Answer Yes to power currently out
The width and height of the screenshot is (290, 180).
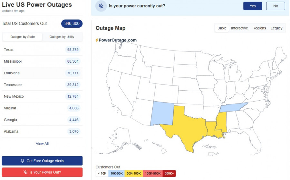click(x=253, y=6)
